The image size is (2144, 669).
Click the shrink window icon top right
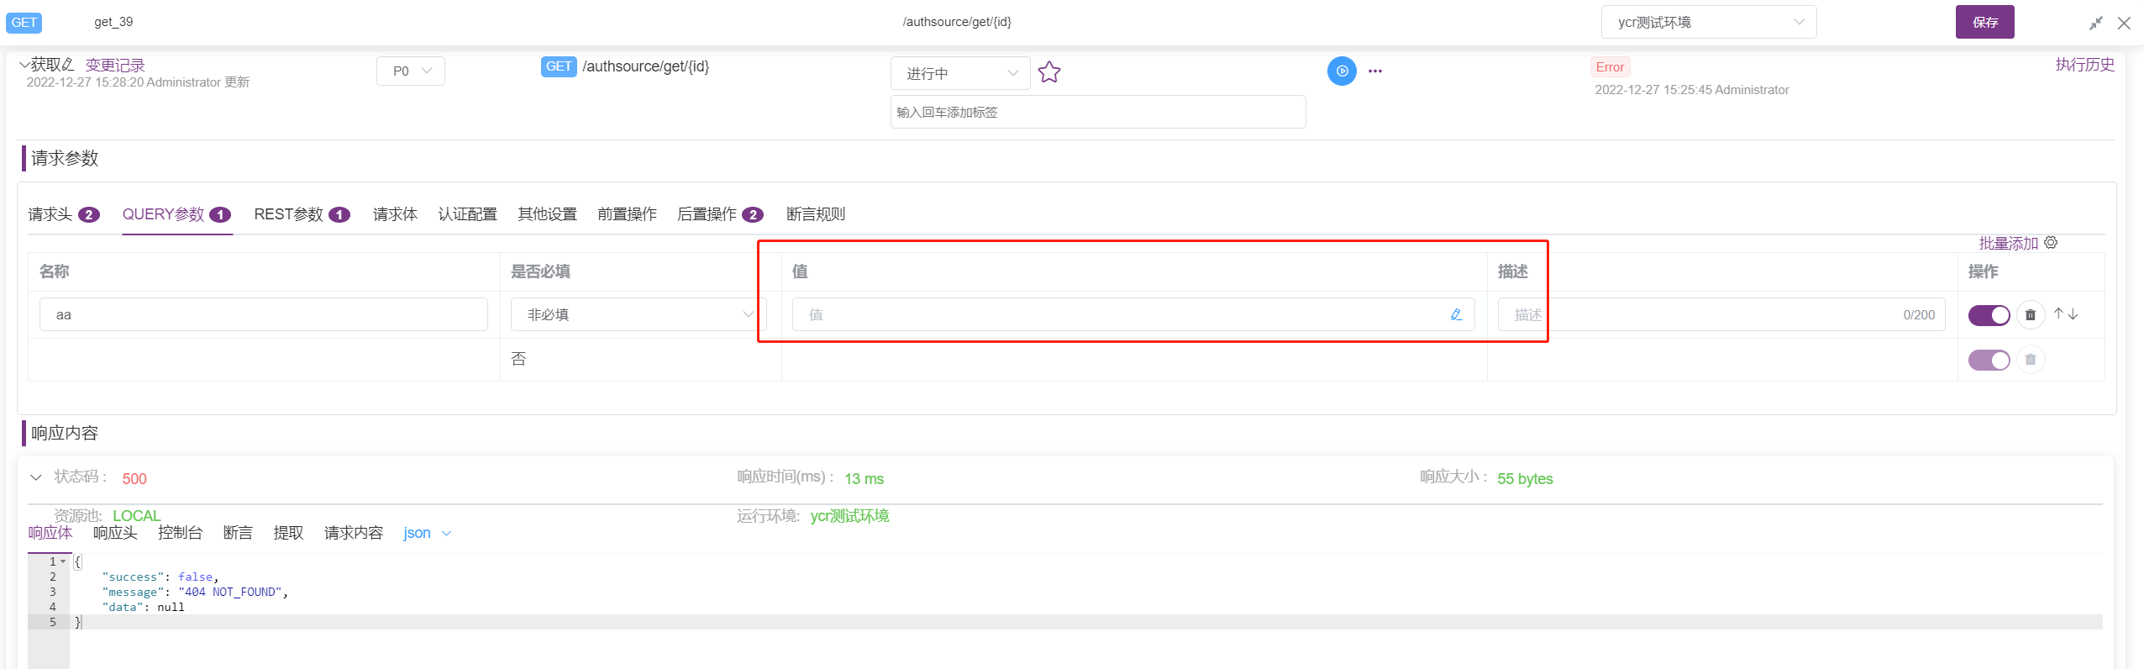[x=2096, y=23]
